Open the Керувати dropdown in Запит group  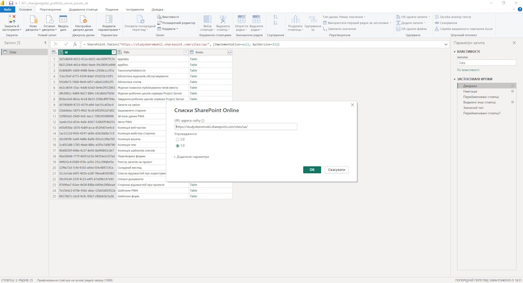(x=168, y=29)
